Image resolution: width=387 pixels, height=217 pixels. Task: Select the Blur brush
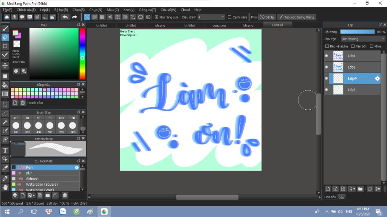(45, 173)
